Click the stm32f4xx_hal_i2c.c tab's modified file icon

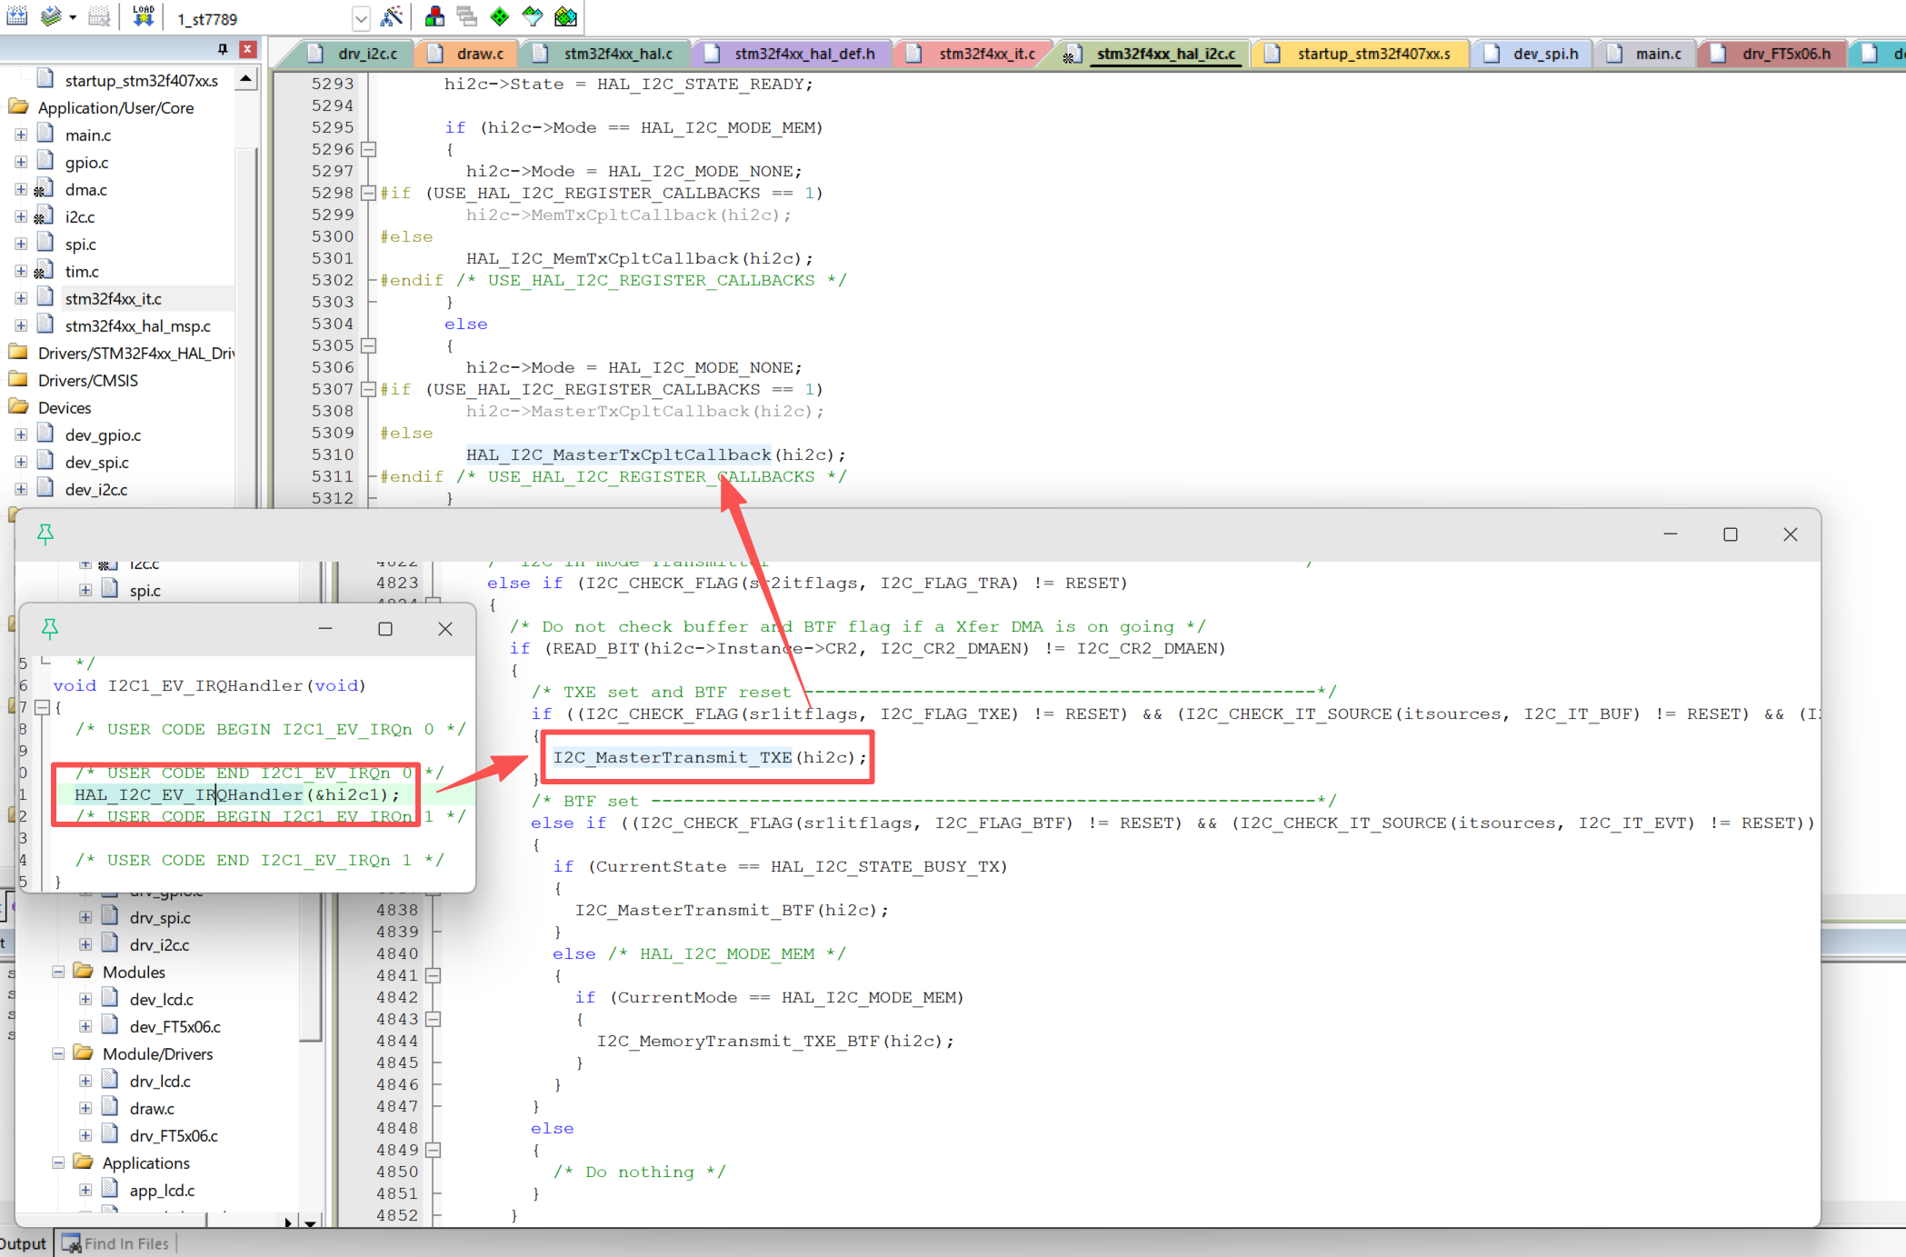[x=1073, y=55]
